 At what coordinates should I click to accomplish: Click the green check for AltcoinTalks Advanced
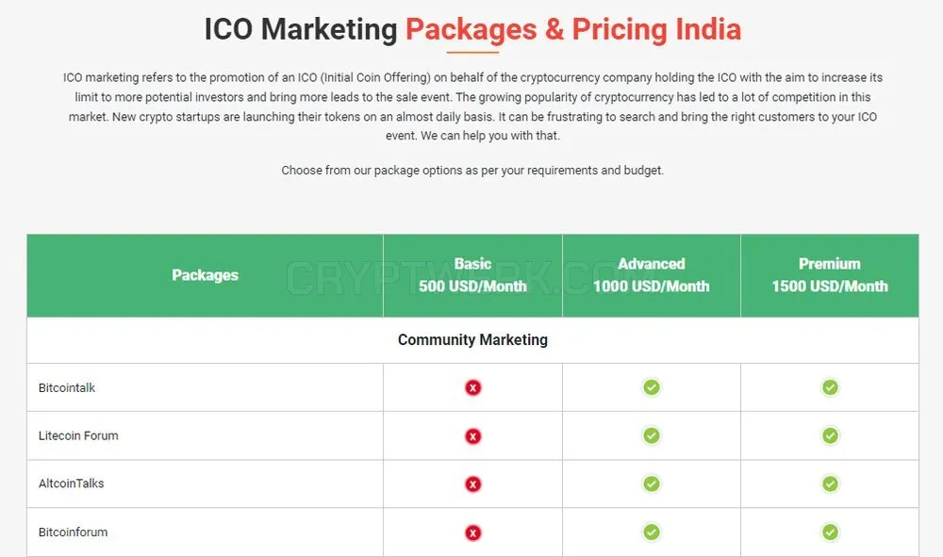pyautogui.click(x=651, y=483)
